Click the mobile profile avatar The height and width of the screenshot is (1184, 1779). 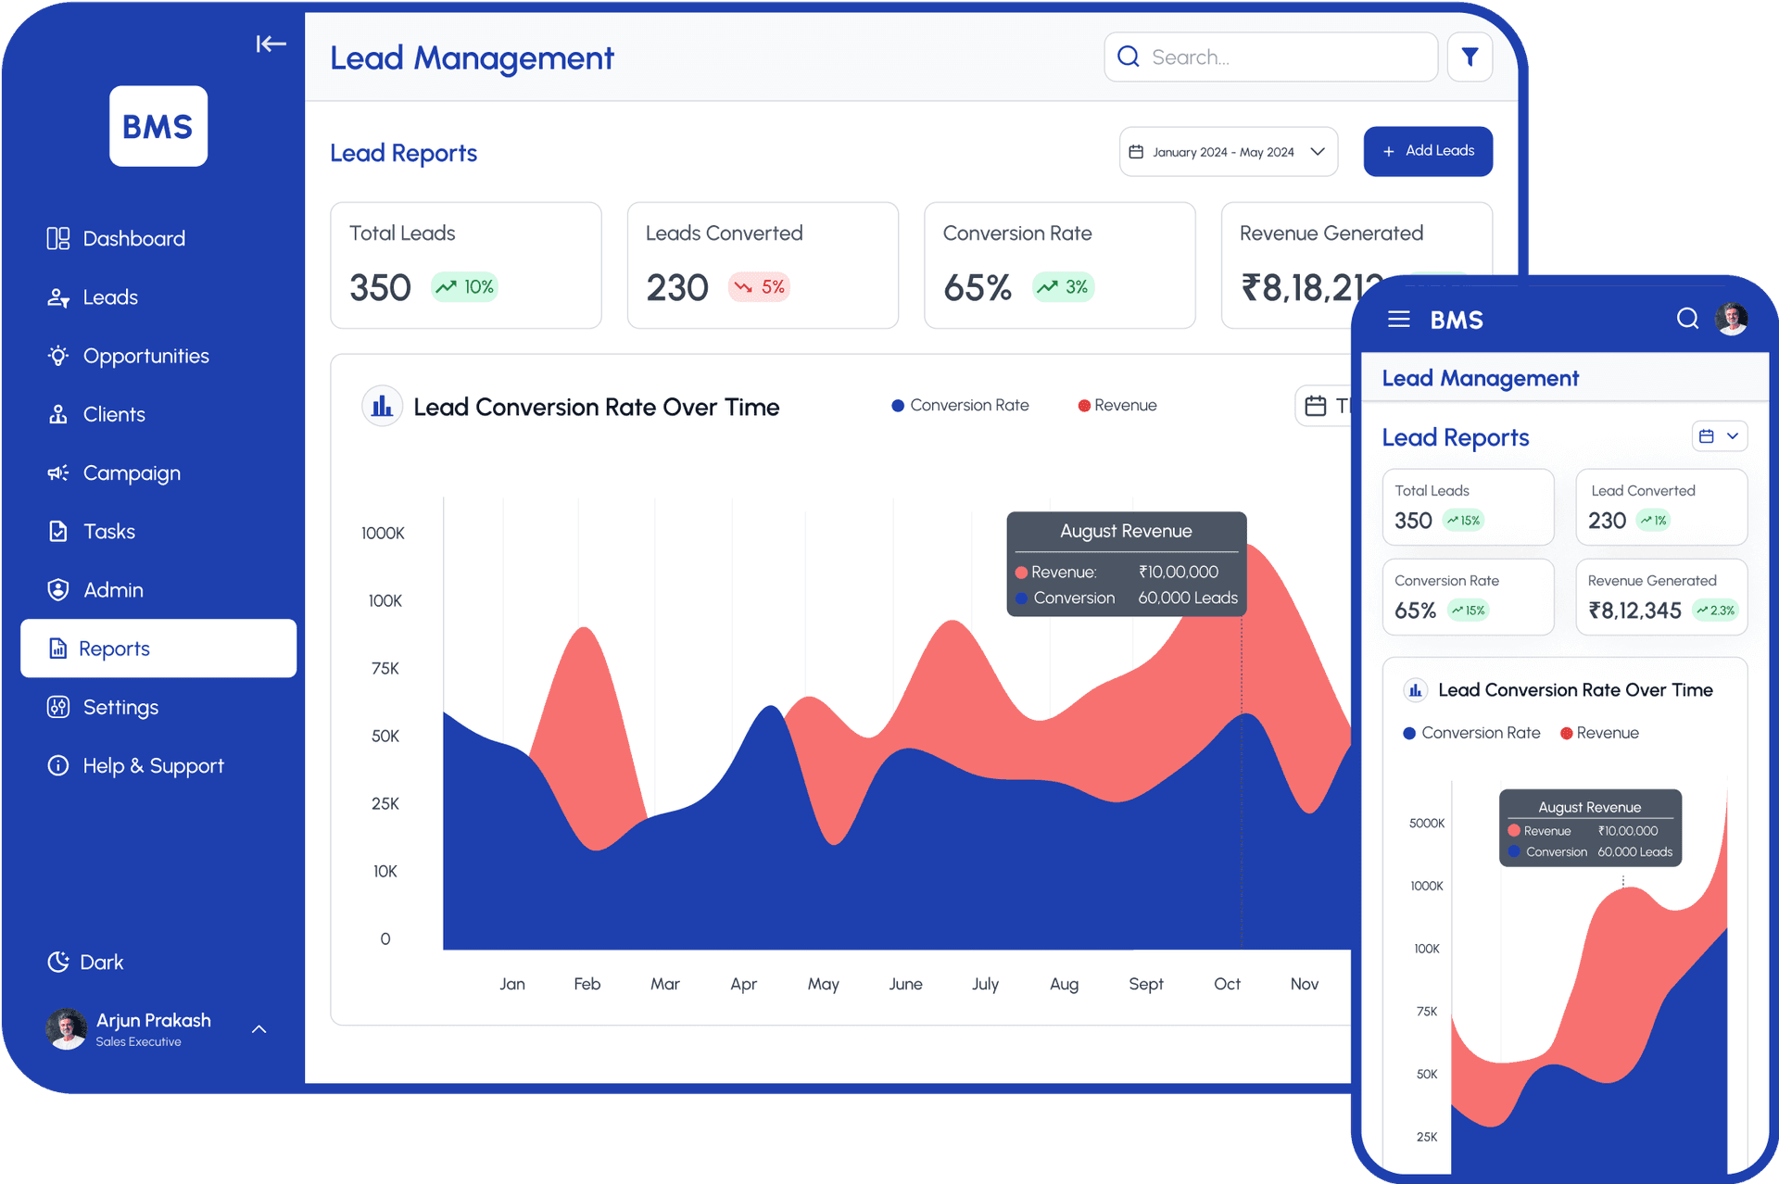coord(1731,319)
